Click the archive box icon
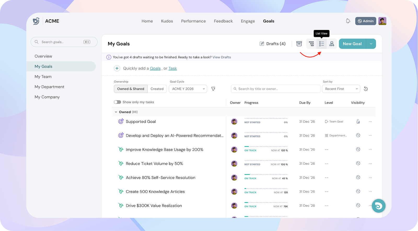Screen dimensions: 418x231 click(x=299, y=44)
